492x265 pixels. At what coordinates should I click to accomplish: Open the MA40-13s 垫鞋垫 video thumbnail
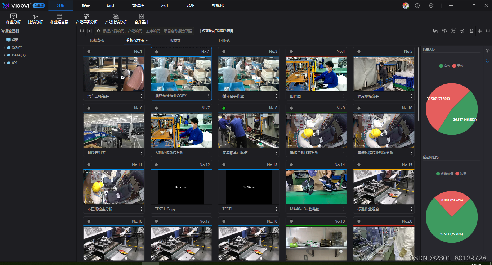(316, 187)
